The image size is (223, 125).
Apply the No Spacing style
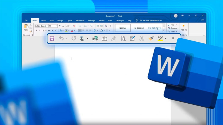(139, 28)
